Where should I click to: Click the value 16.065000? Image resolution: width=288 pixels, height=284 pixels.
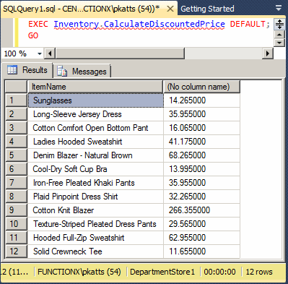click(x=187, y=128)
